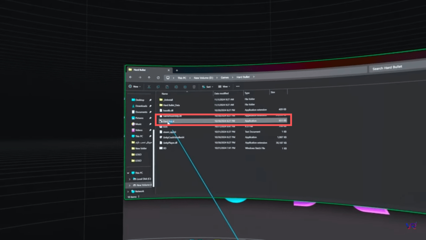Click the Cut scissors icon in toolbar
This screenshot has height=240, width=426.
[149, 87]
